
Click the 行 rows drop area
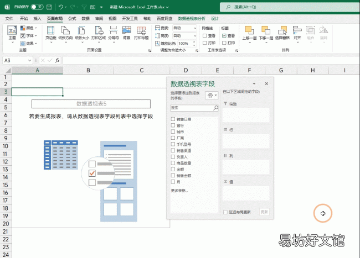(246, 141)
